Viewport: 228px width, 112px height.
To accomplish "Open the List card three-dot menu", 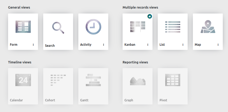I will coord(183,45).
